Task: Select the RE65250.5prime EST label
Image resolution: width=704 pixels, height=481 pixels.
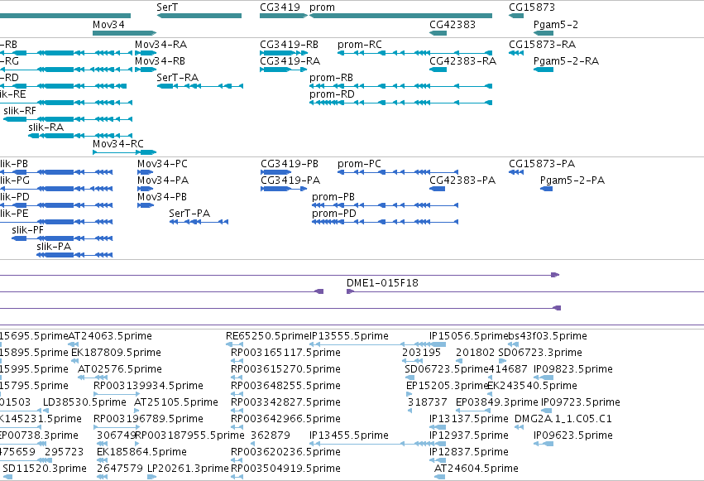Action: [x=267, y=336]
